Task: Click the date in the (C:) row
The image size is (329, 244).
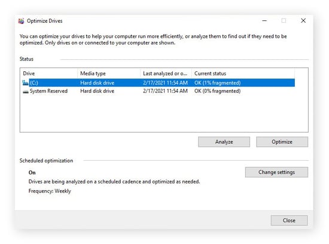Action: 165,83
